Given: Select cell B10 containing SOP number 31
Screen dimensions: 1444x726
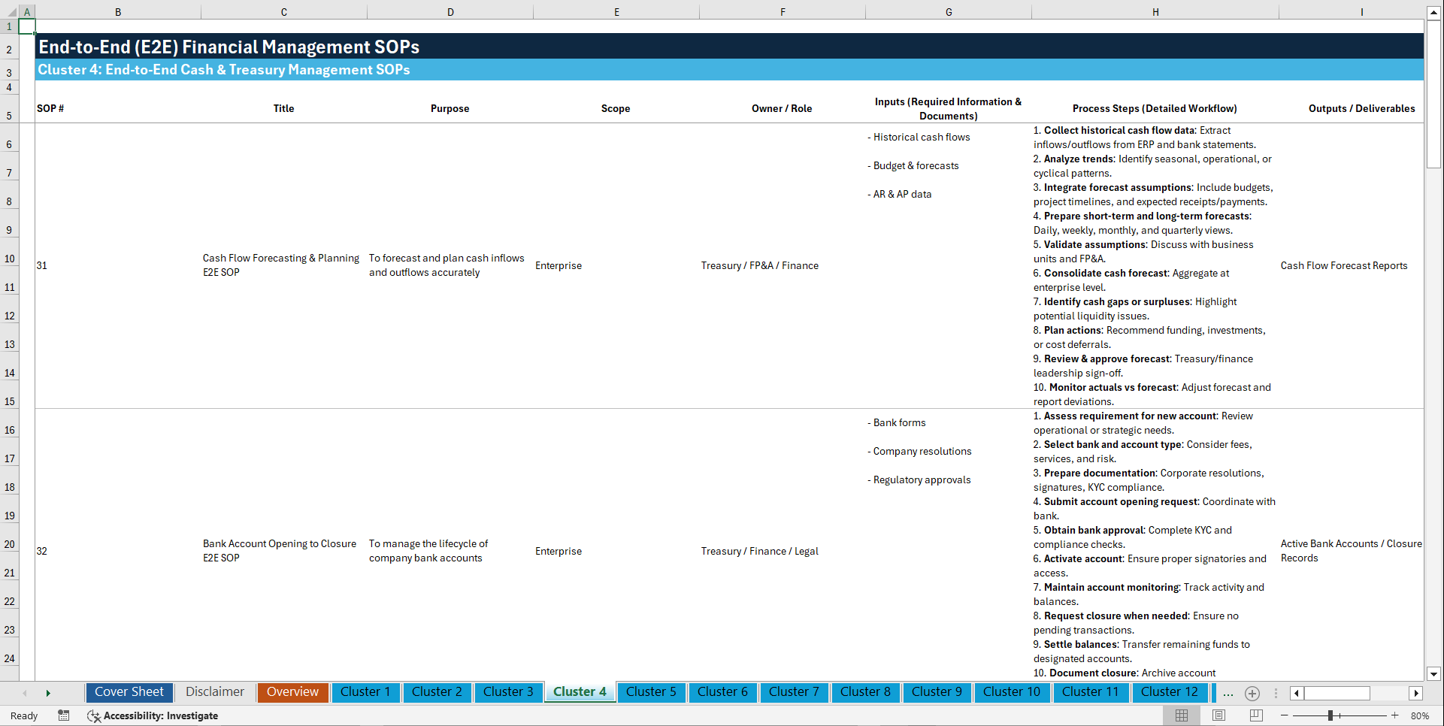Looking at the screenshot, I should tap(118, 265).
